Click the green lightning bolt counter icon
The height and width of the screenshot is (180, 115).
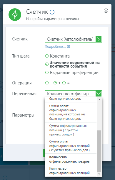[15, 14]
